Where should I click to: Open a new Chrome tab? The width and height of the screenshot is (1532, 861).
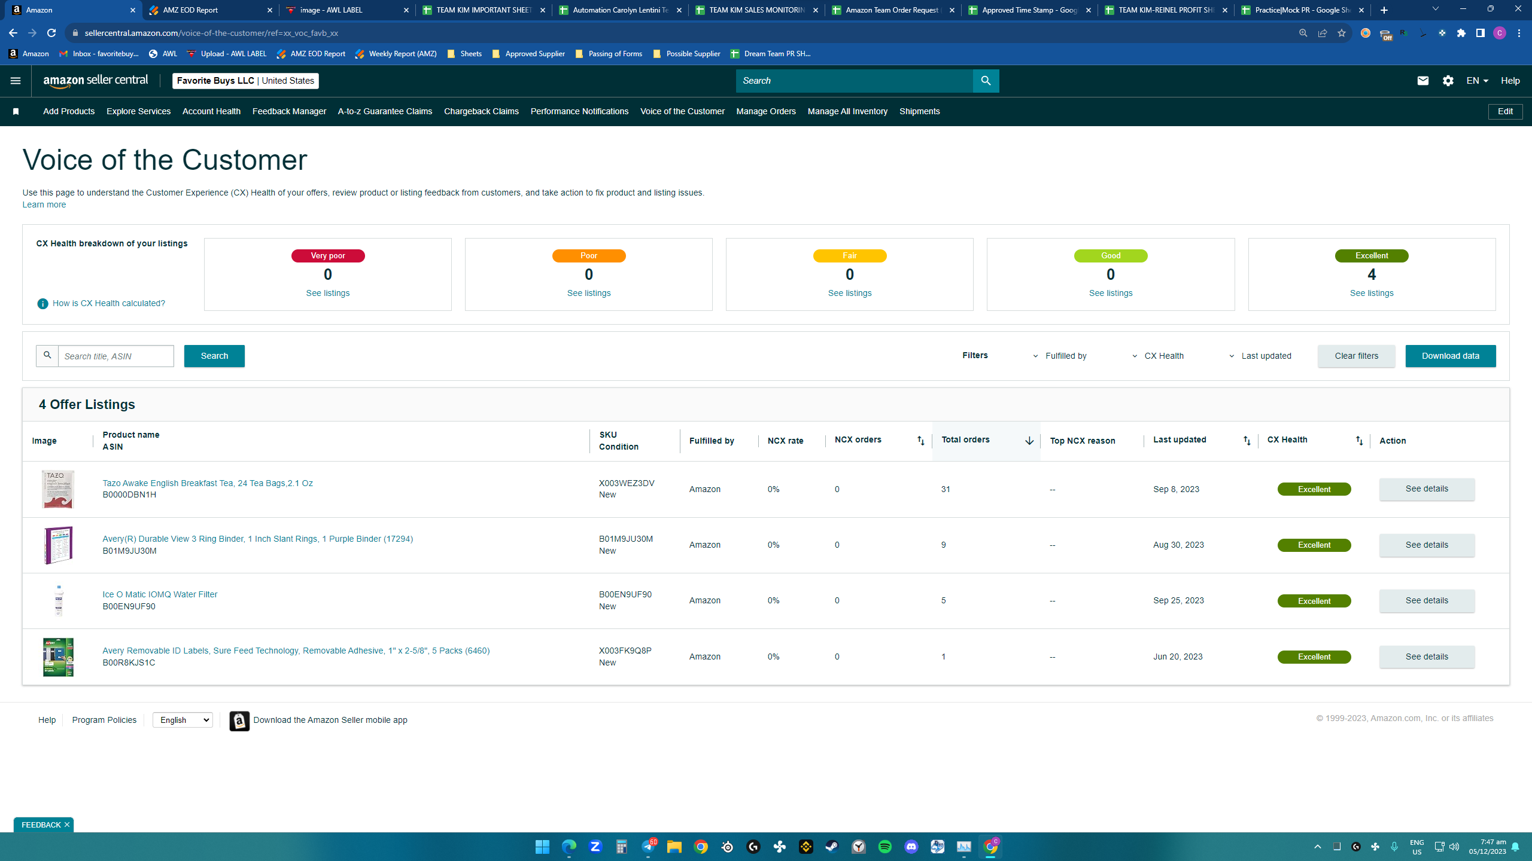[1384, 10]
